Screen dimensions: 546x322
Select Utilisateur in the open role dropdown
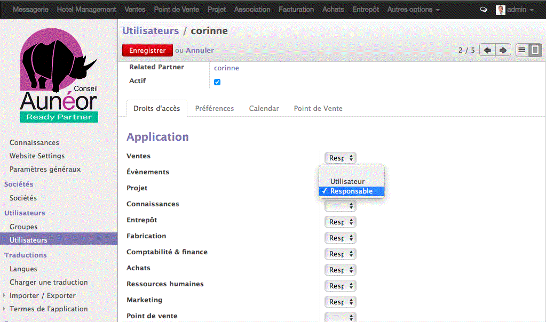346,181
